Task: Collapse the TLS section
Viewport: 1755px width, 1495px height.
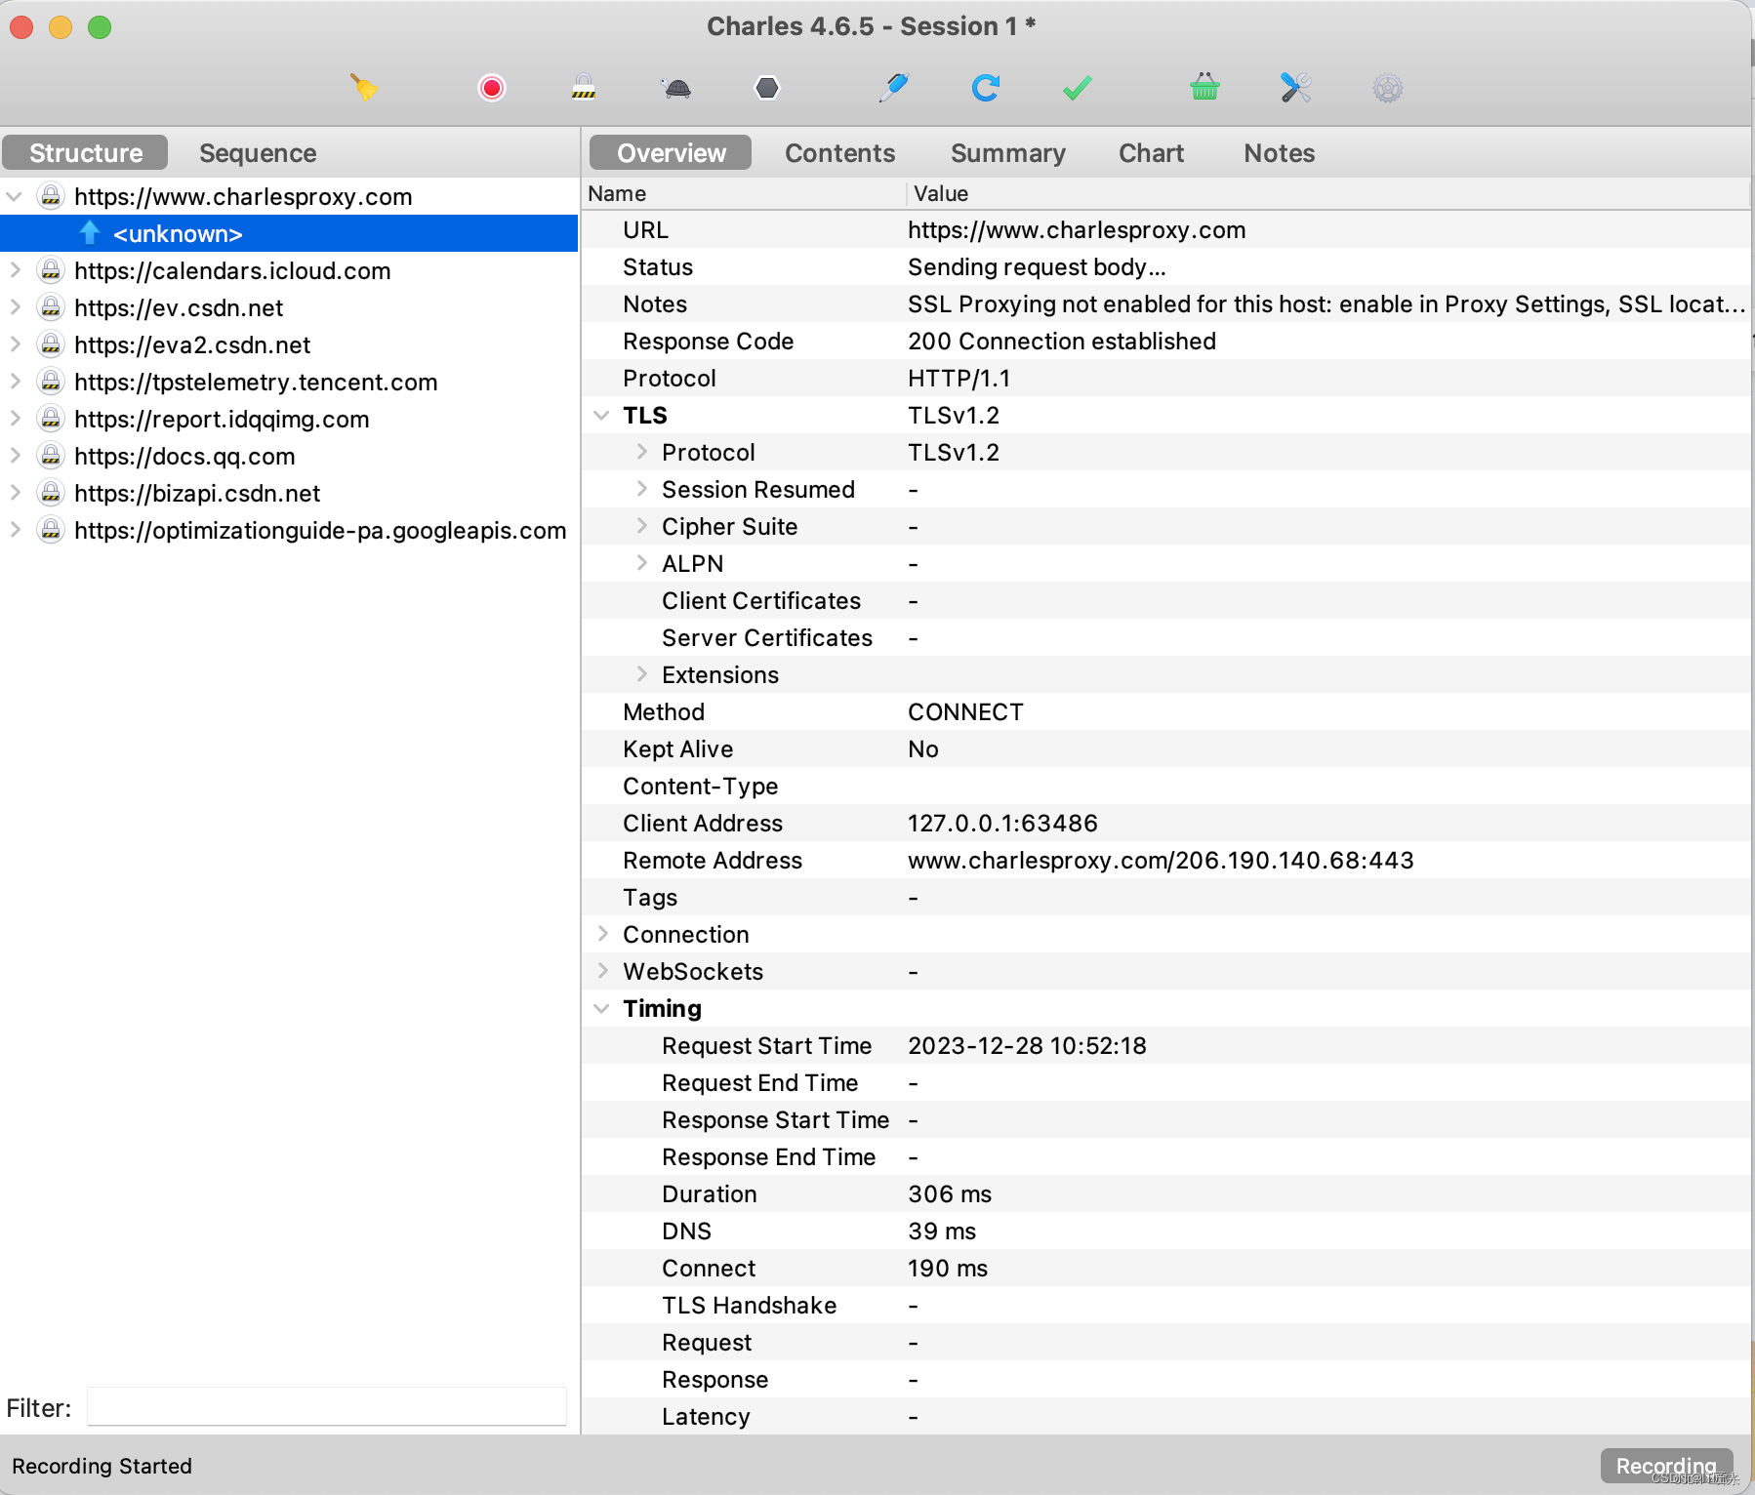Action: tap(601, 416)
